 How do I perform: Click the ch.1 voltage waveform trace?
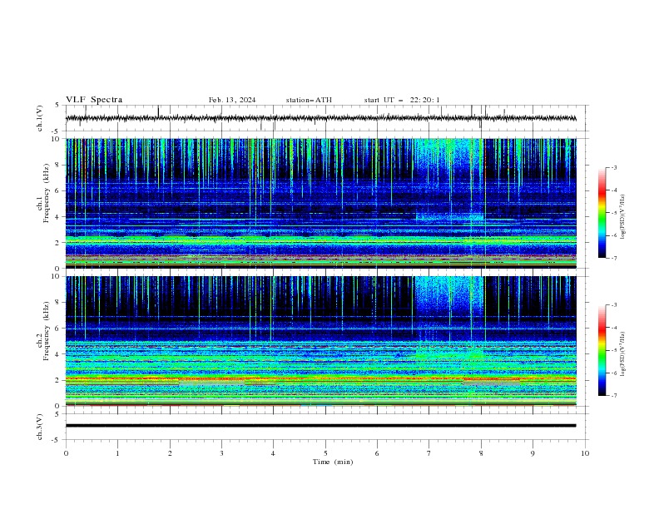(x=320, y=118)
